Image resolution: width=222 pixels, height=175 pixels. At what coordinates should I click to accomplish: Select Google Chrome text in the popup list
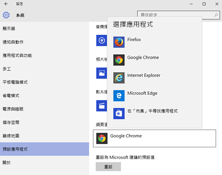click(143, 58)
